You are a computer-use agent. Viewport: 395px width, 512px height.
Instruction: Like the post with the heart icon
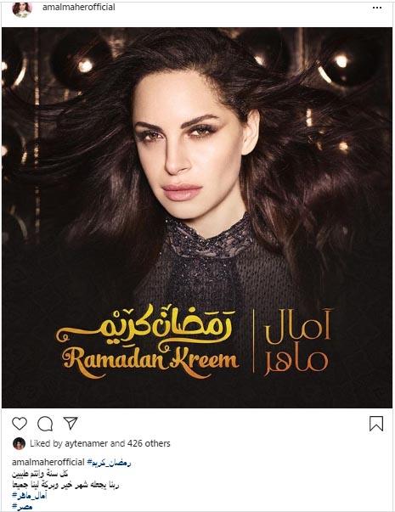pyautogui.click(x=20, y=424)
